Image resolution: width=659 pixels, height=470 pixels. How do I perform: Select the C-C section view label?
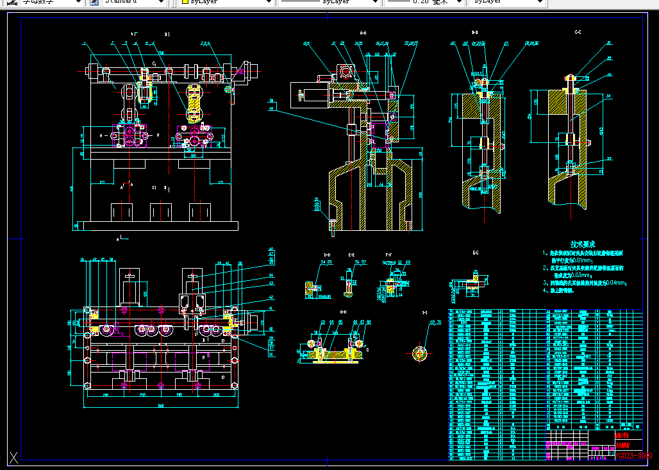[x=578, y=32]
